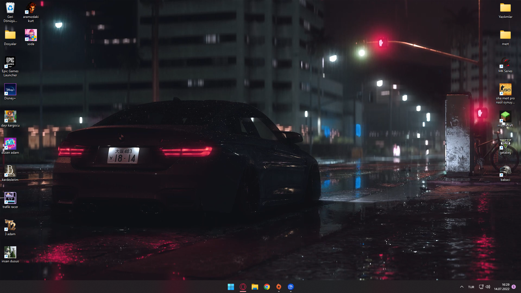
Task: Select the Disney+ shortcut
Action: tap(10, 92)
